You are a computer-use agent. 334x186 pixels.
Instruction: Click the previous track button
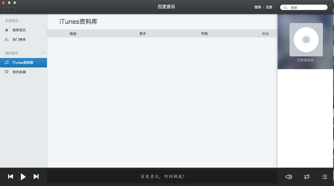click(x=11, y=177)
